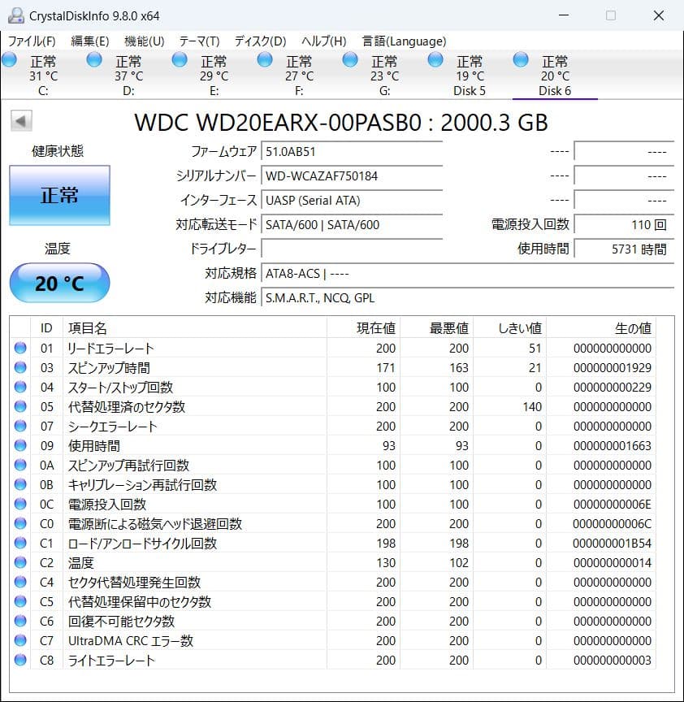Click status icon for C0 電源断による磁気ヘッド退避回数

[x=20, y=523]
